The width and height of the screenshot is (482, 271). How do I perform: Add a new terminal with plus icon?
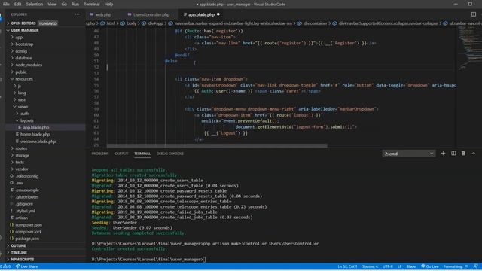443,154
